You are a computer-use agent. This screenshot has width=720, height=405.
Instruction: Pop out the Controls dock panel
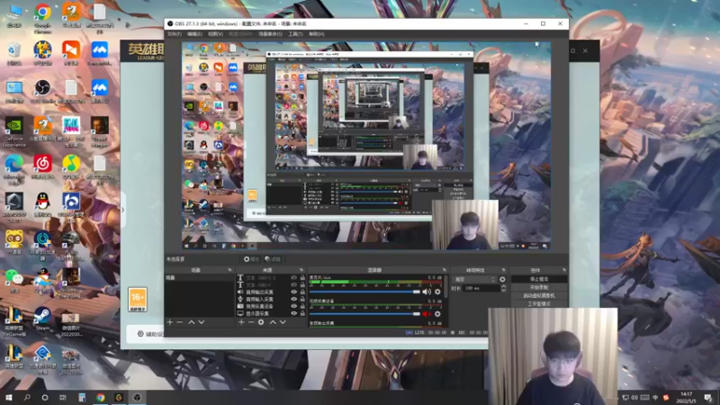point(564,270)
